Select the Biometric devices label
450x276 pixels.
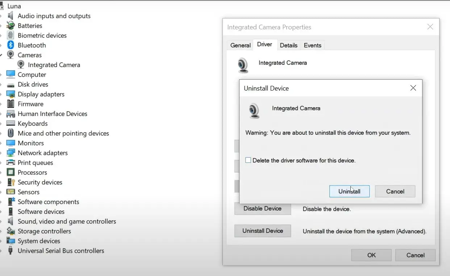pyautogui.click(x=42, y=35)
